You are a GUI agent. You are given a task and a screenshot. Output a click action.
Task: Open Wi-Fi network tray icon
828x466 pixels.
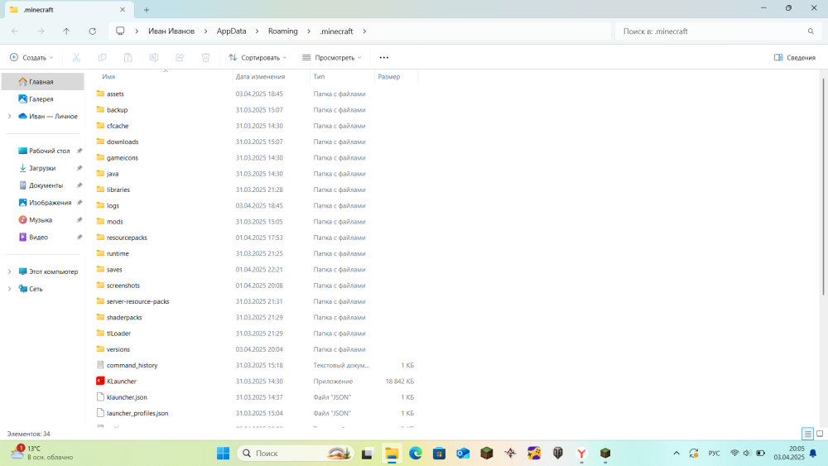tap(734, 454)
